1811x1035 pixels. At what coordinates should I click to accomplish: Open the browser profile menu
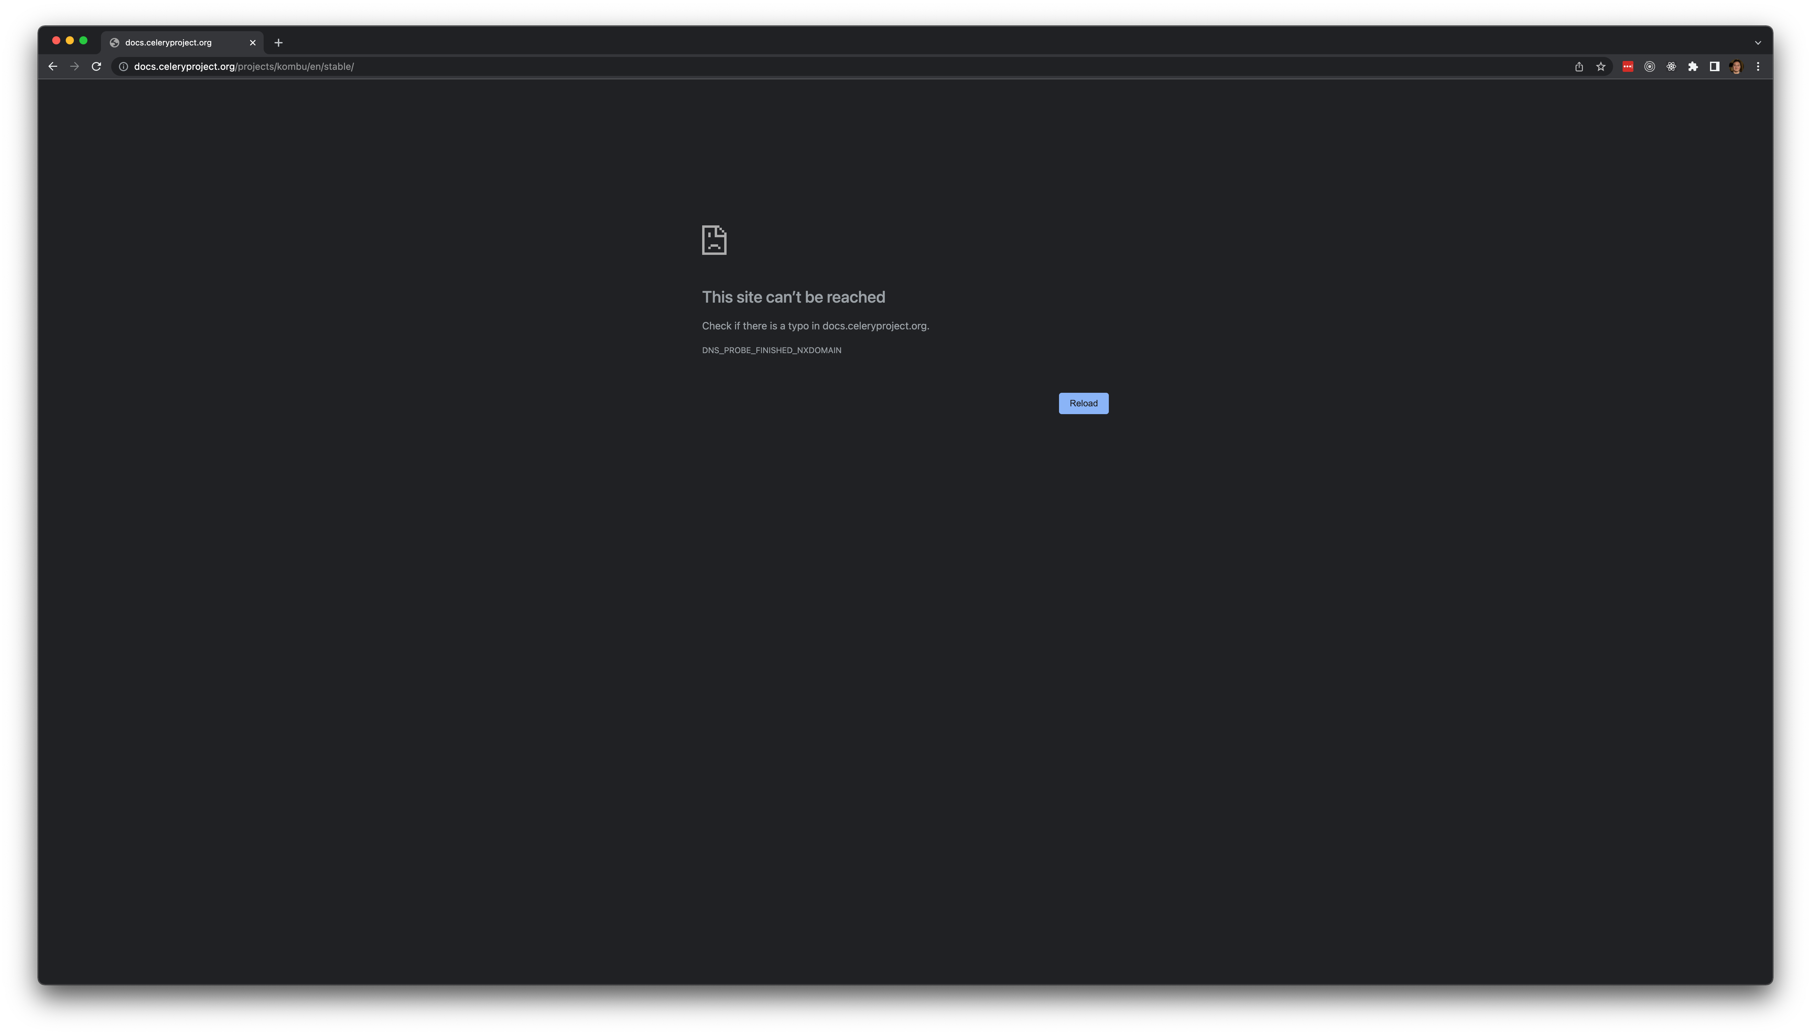pyautogui.click(x=1736, y=66)
